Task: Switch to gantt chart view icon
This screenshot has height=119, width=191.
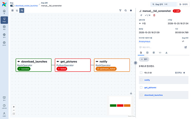Action: 17,10
